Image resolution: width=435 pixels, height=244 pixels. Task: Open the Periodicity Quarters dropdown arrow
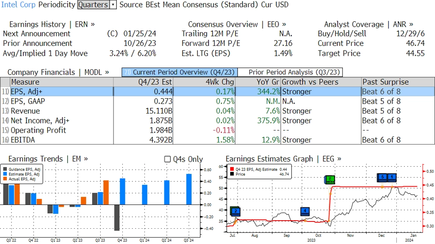click(113, 5)
